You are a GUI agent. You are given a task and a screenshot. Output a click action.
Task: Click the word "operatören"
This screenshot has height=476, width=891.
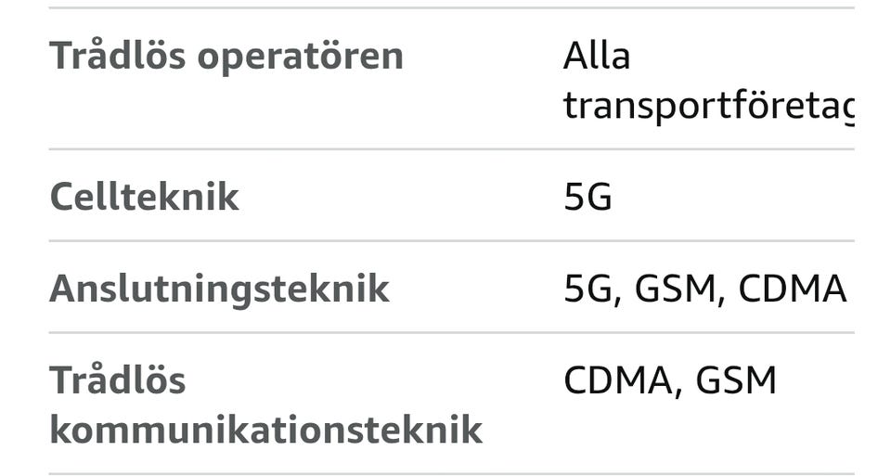(x=301, y=57)
